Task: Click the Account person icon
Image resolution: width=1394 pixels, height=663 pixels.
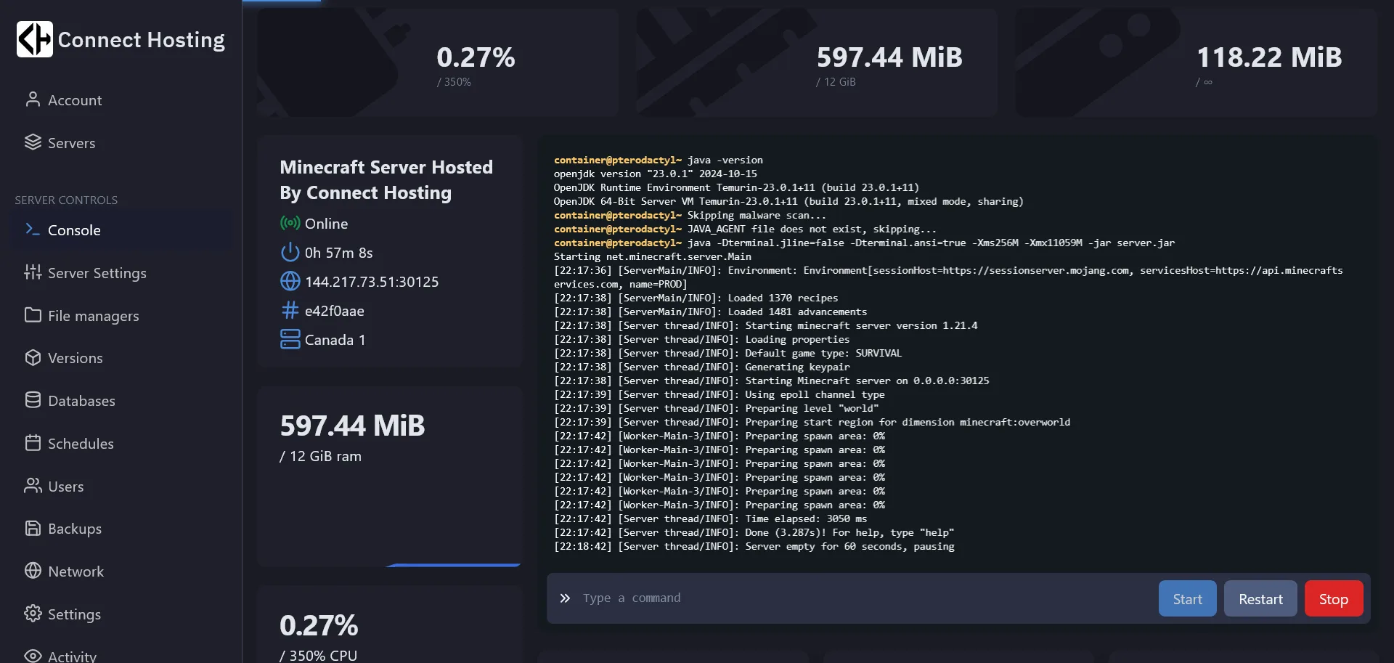Action: click(x=33, y=99)
